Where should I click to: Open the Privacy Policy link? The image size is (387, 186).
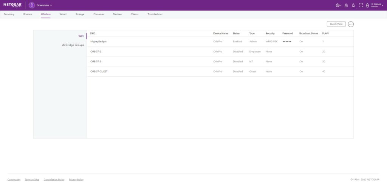coord(76,180)
